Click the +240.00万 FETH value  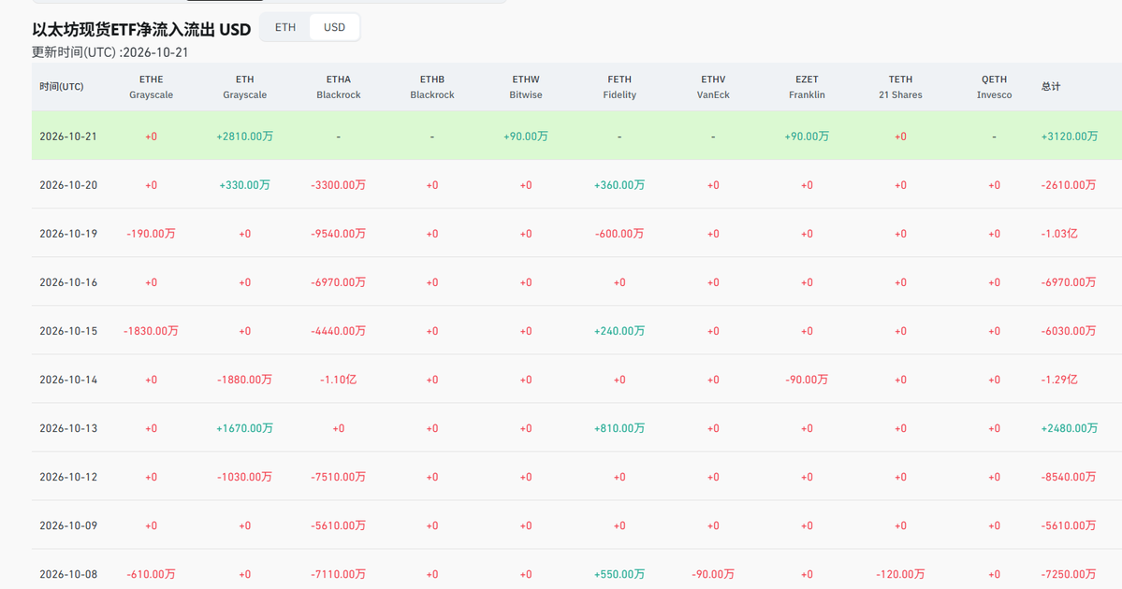[619, 331]
